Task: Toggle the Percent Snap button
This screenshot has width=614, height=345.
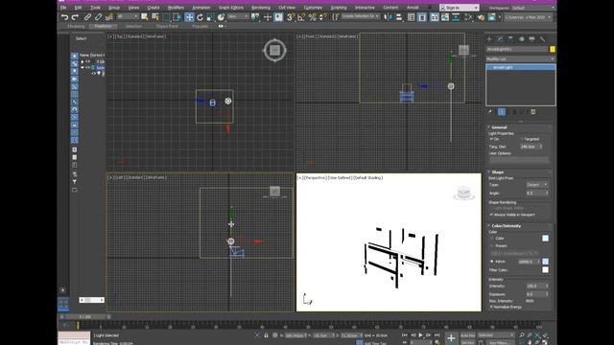Action: click(x=312, y=17)
